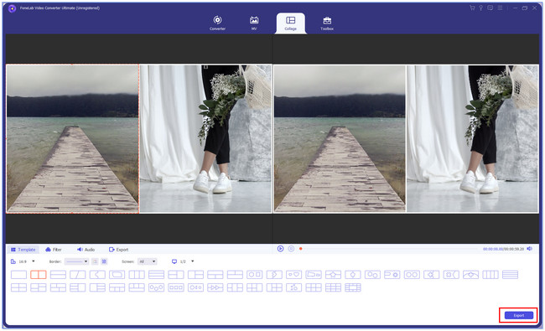Open the Converter tab

pyautogui.click(x=217, y=23)
